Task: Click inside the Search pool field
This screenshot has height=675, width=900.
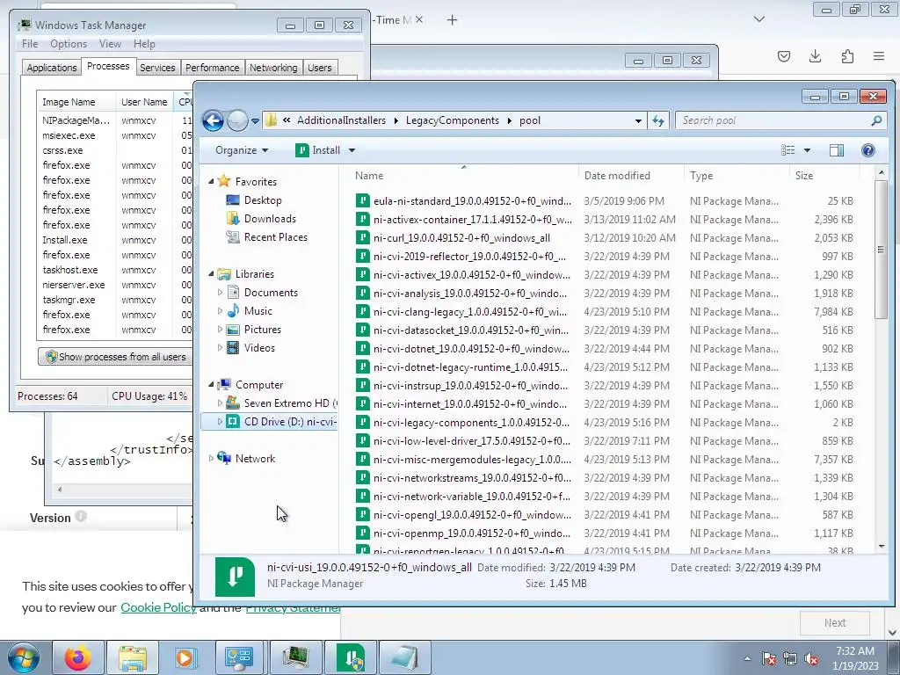Action: click(x=773, y=120)
